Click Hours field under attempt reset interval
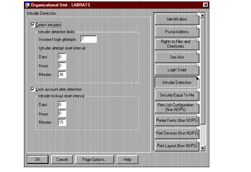 tap(62, 65)
